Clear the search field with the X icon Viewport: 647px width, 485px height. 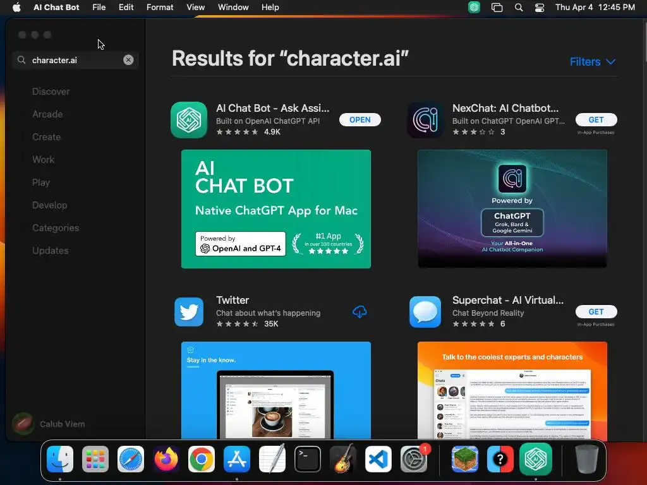pos(128,60)
